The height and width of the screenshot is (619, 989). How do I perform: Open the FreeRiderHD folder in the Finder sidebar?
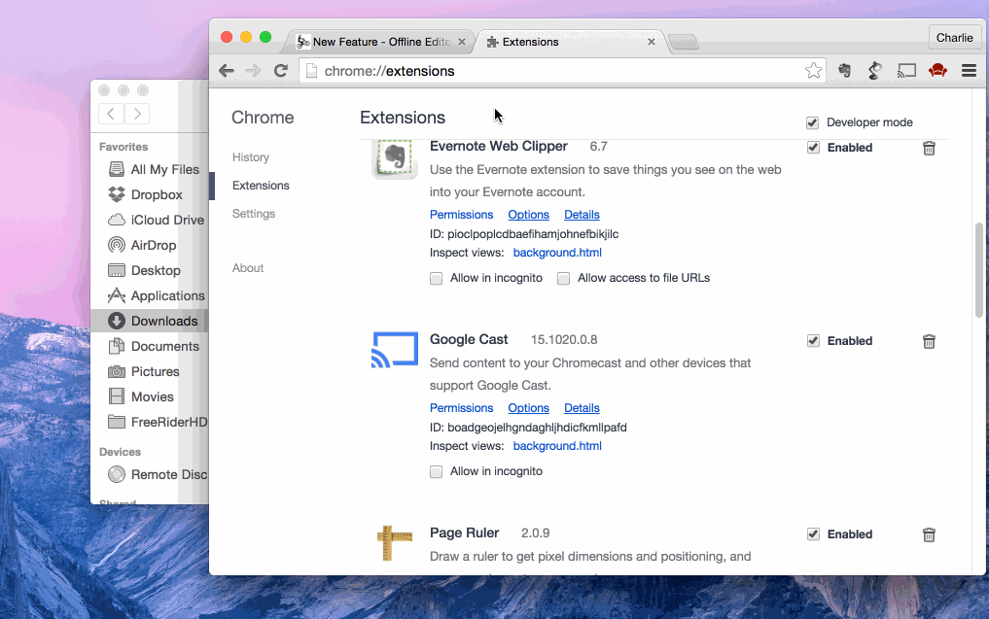click(x=158, y=422)
